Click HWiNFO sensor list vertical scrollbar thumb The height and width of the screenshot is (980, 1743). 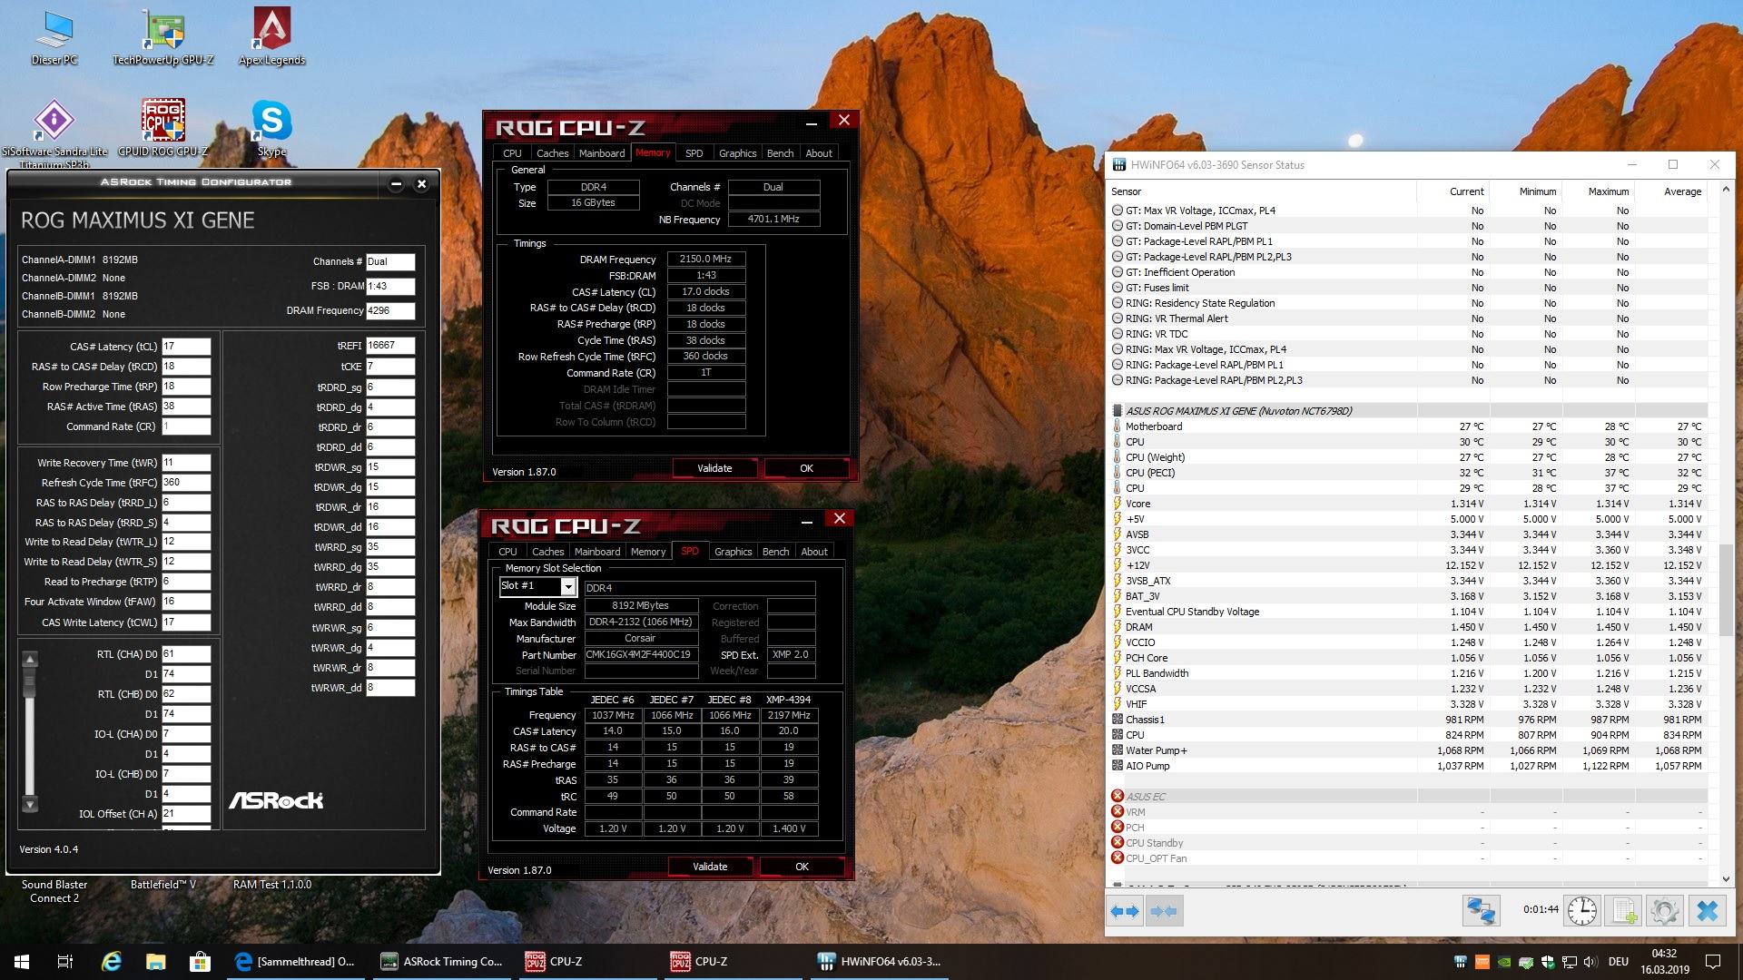(1726, 589)
